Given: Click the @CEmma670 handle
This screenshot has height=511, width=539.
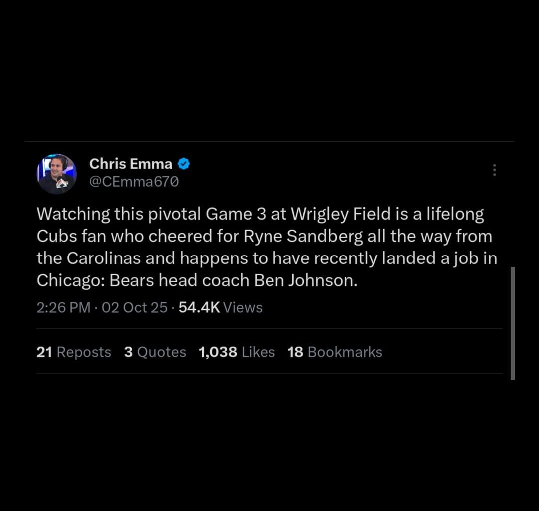Looking at the screenshot, I should coord(133,182).
